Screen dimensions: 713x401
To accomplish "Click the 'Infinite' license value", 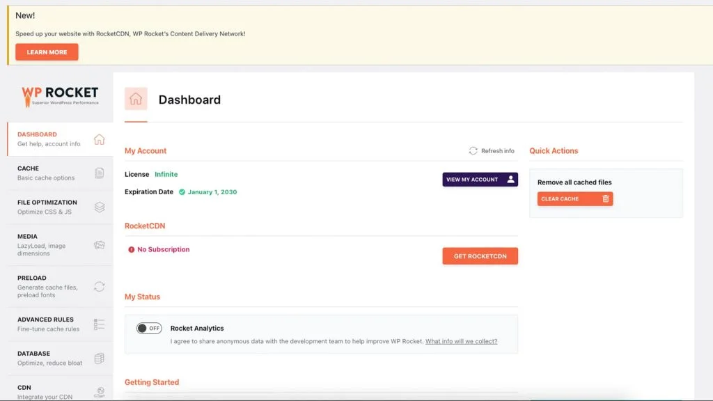I will [x=166, y=174].
